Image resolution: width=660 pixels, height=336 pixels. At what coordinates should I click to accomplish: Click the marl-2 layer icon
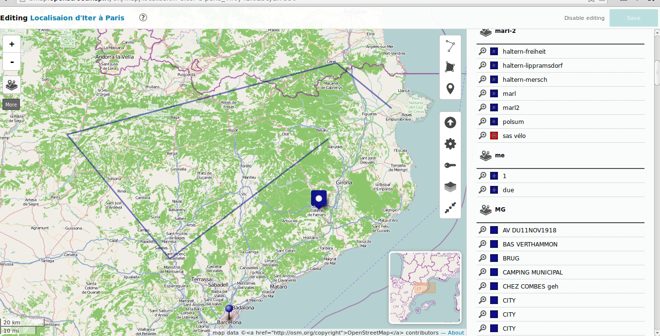[486, 32]
